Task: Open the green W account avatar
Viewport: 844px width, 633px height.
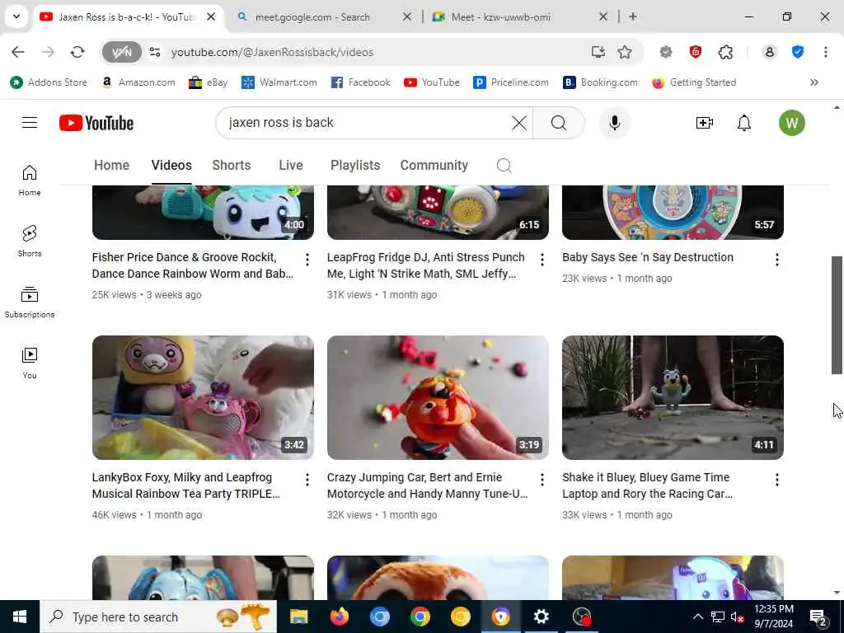Action: (x=791, y=123)
